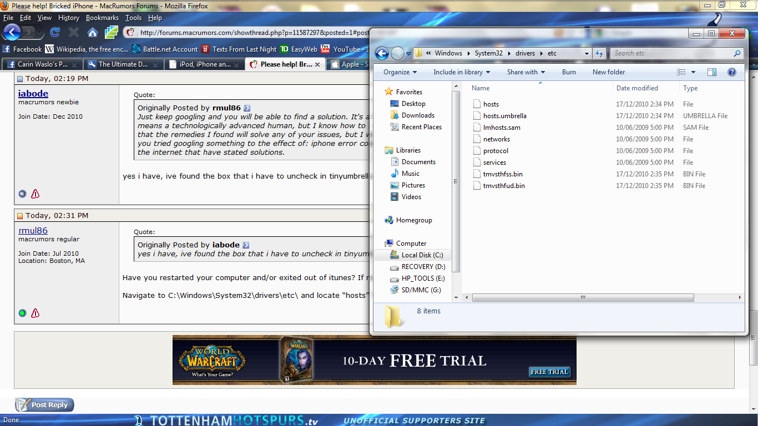Reload the MacRumors page in Firefox

55,32
